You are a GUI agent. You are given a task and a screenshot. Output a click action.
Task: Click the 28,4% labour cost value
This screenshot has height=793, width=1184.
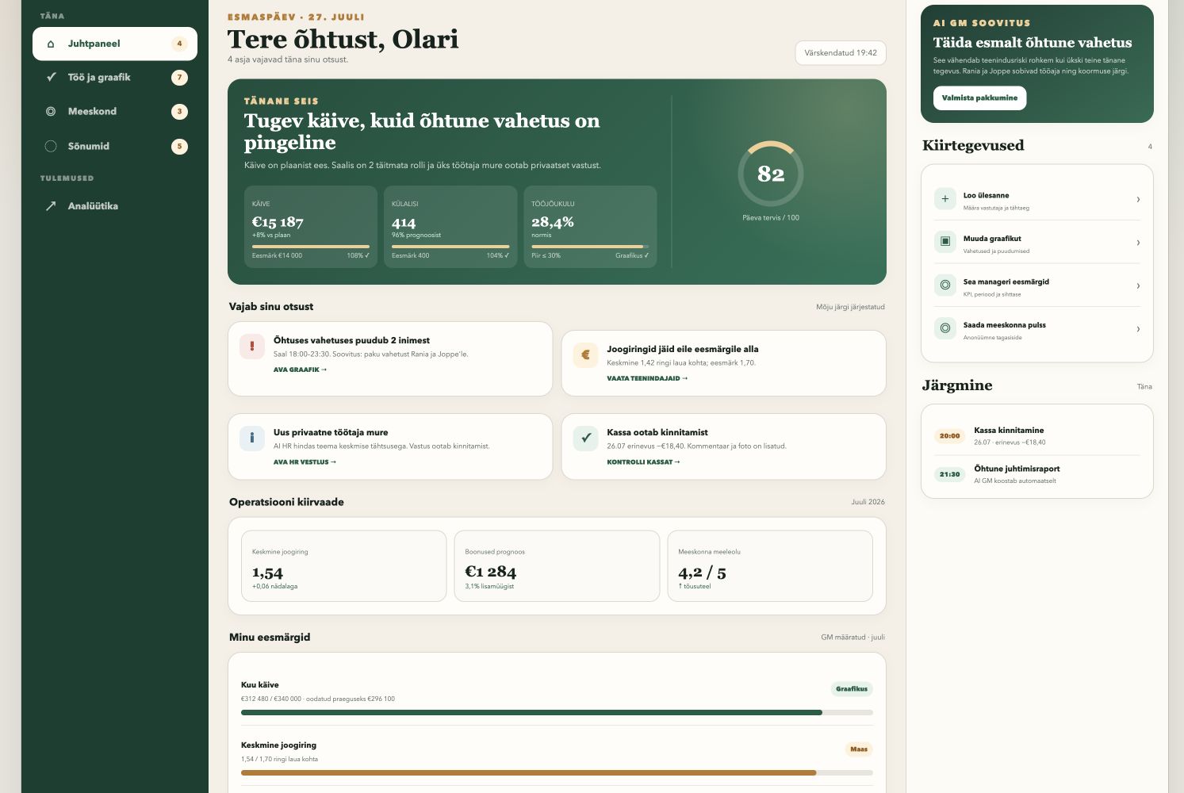pyautogui.click(x=553, y=222)
